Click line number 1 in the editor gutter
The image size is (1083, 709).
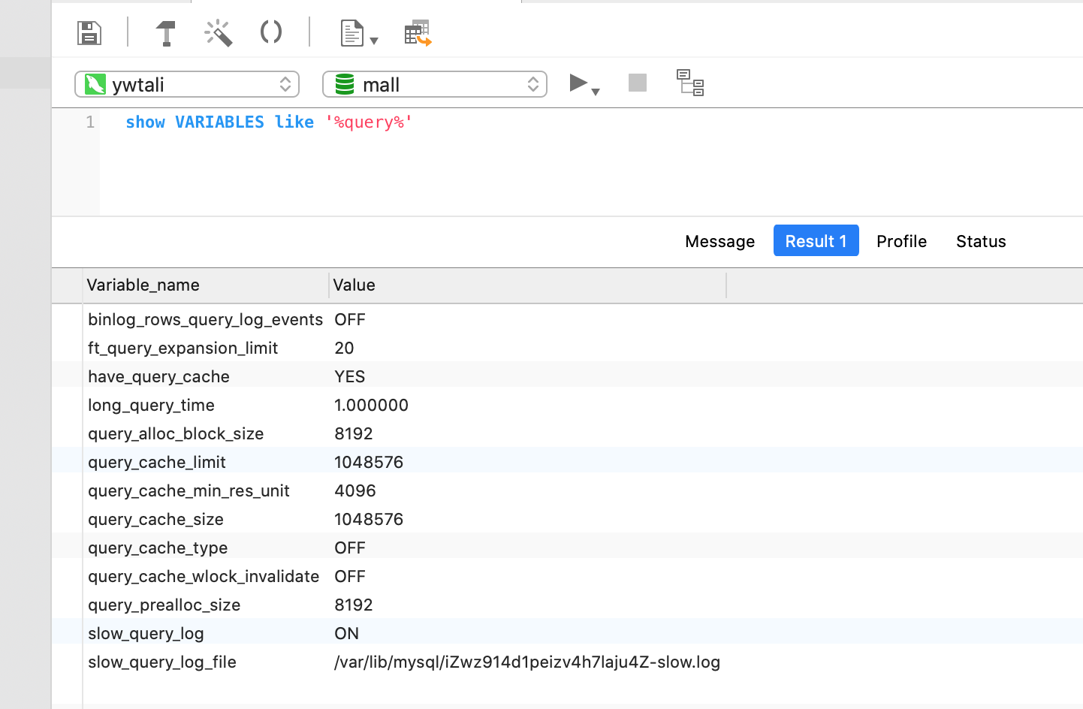point(90,122)
